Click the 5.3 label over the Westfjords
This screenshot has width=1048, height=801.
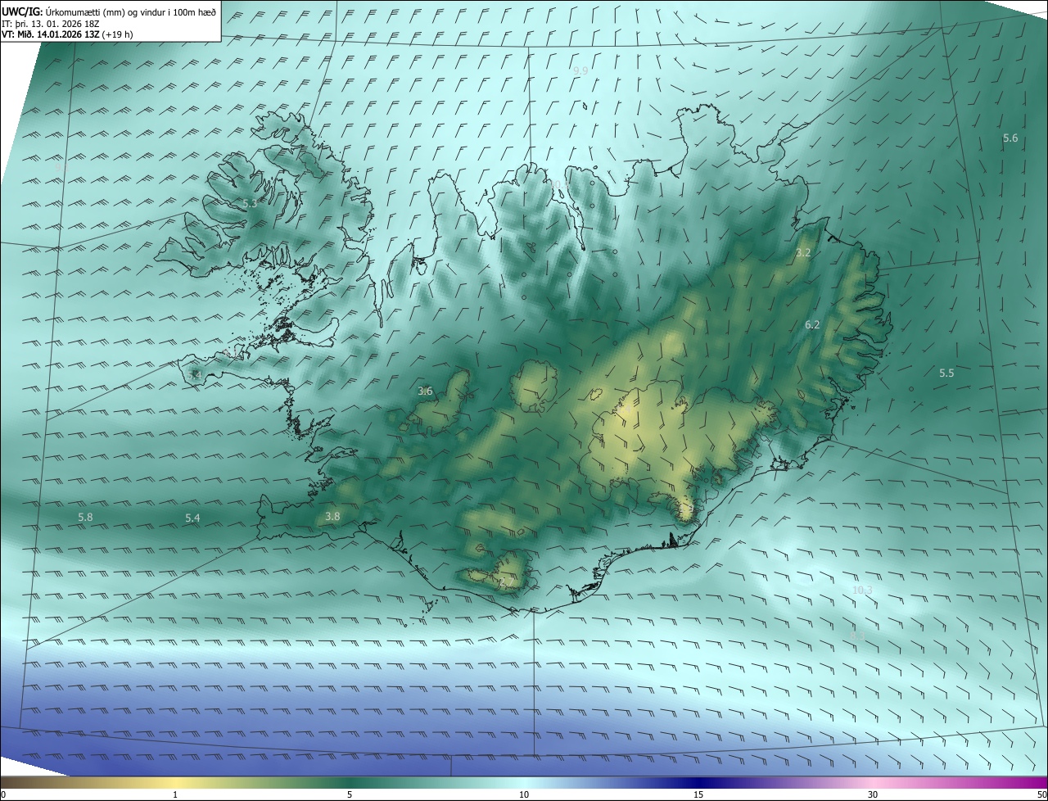250,203
